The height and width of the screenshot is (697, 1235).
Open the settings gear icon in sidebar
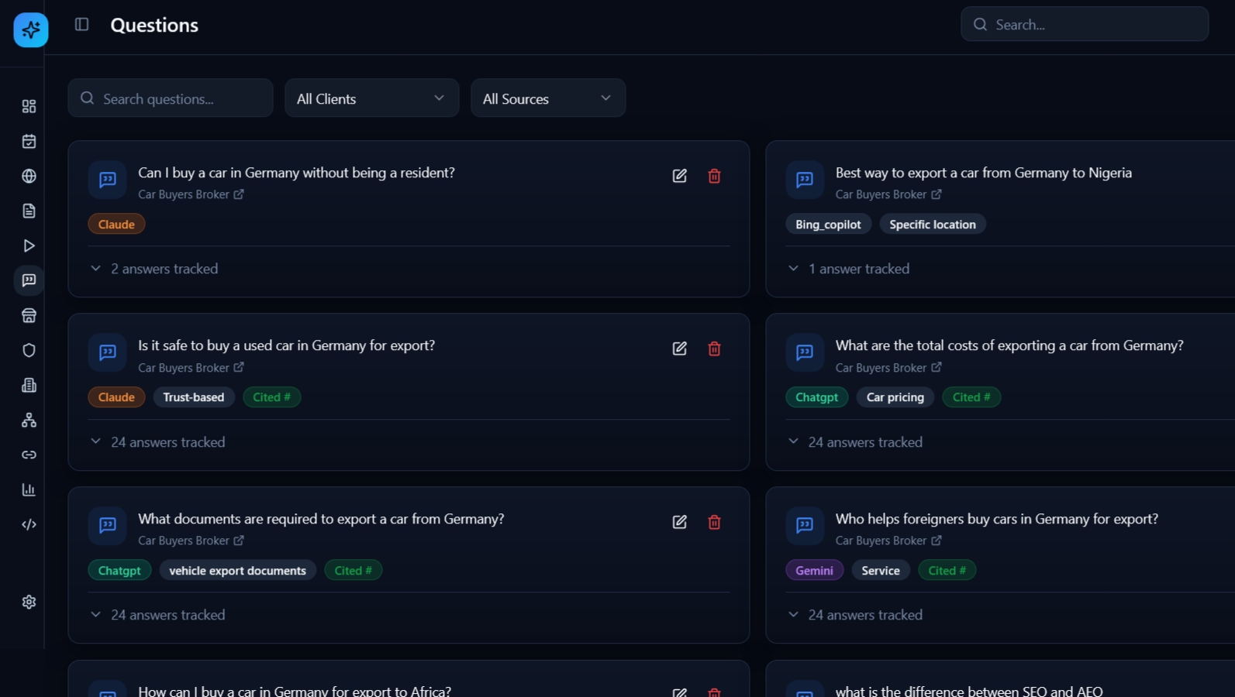[29, 602]
